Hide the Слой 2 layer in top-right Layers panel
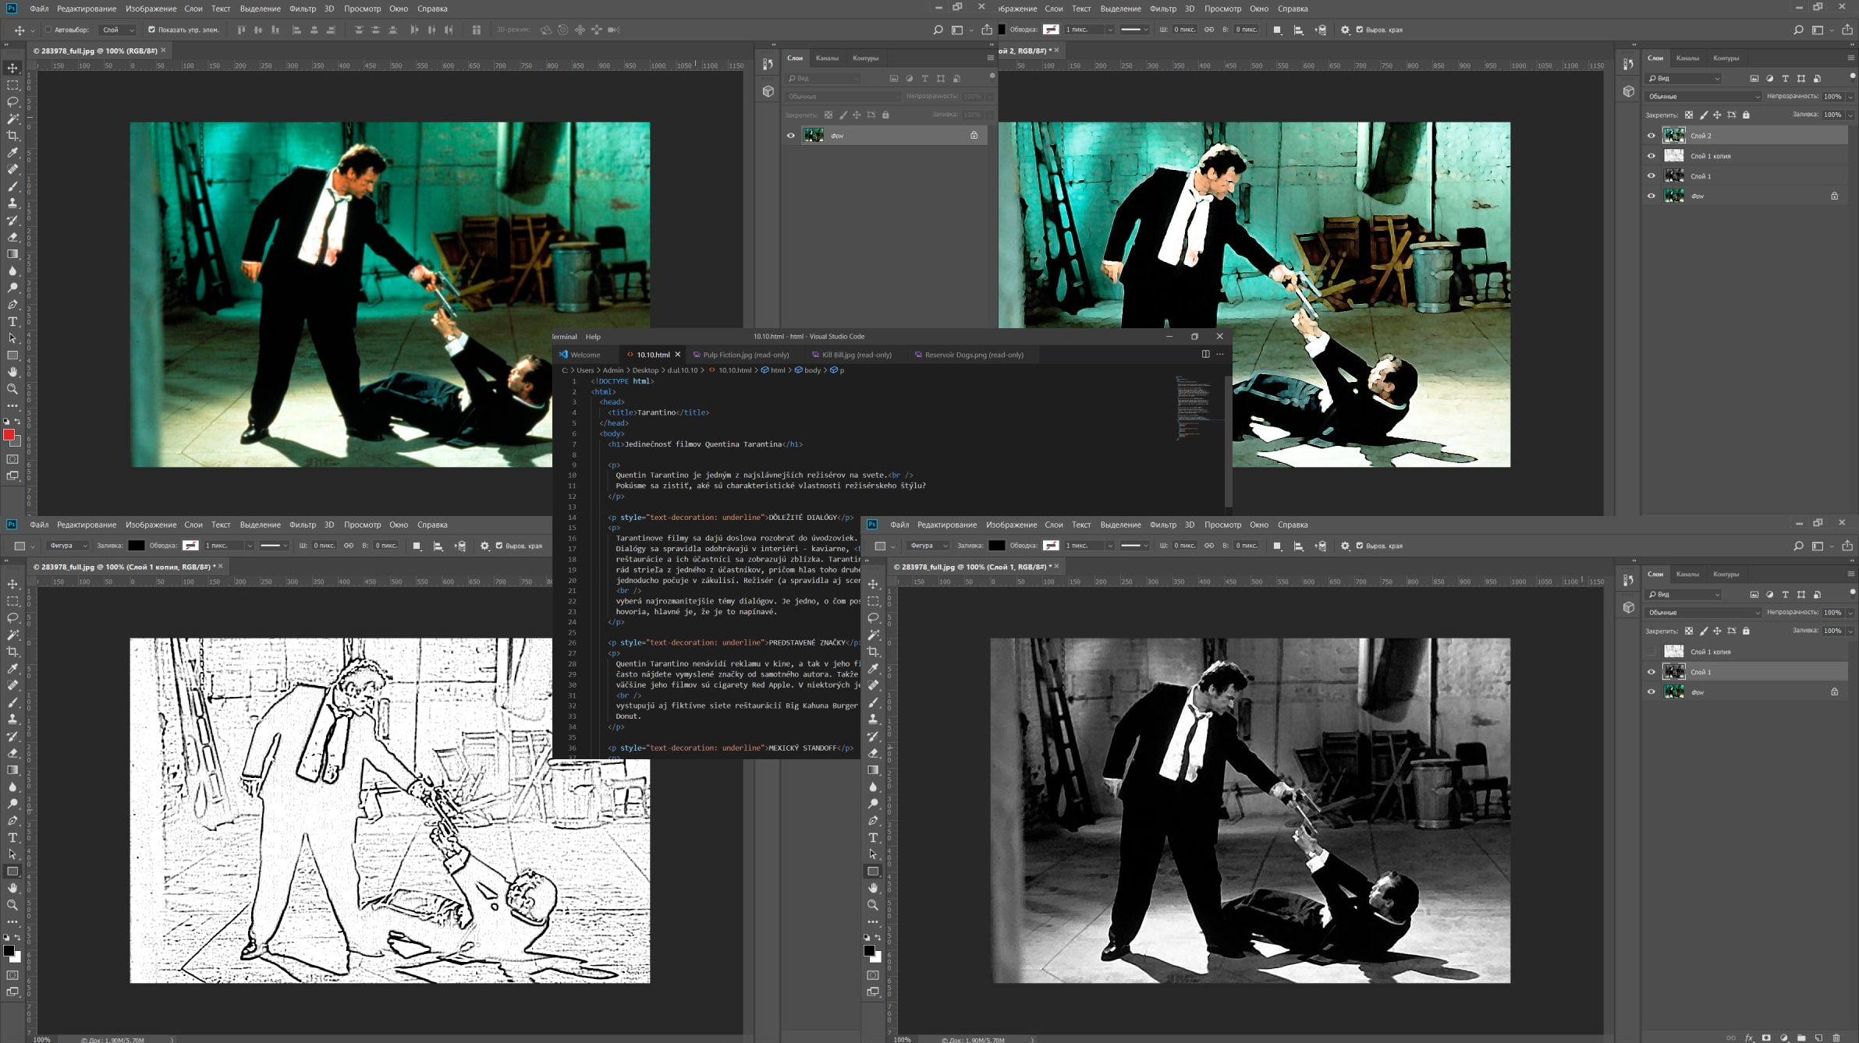The image size is (1859, 1043). tap(1651, 136)
